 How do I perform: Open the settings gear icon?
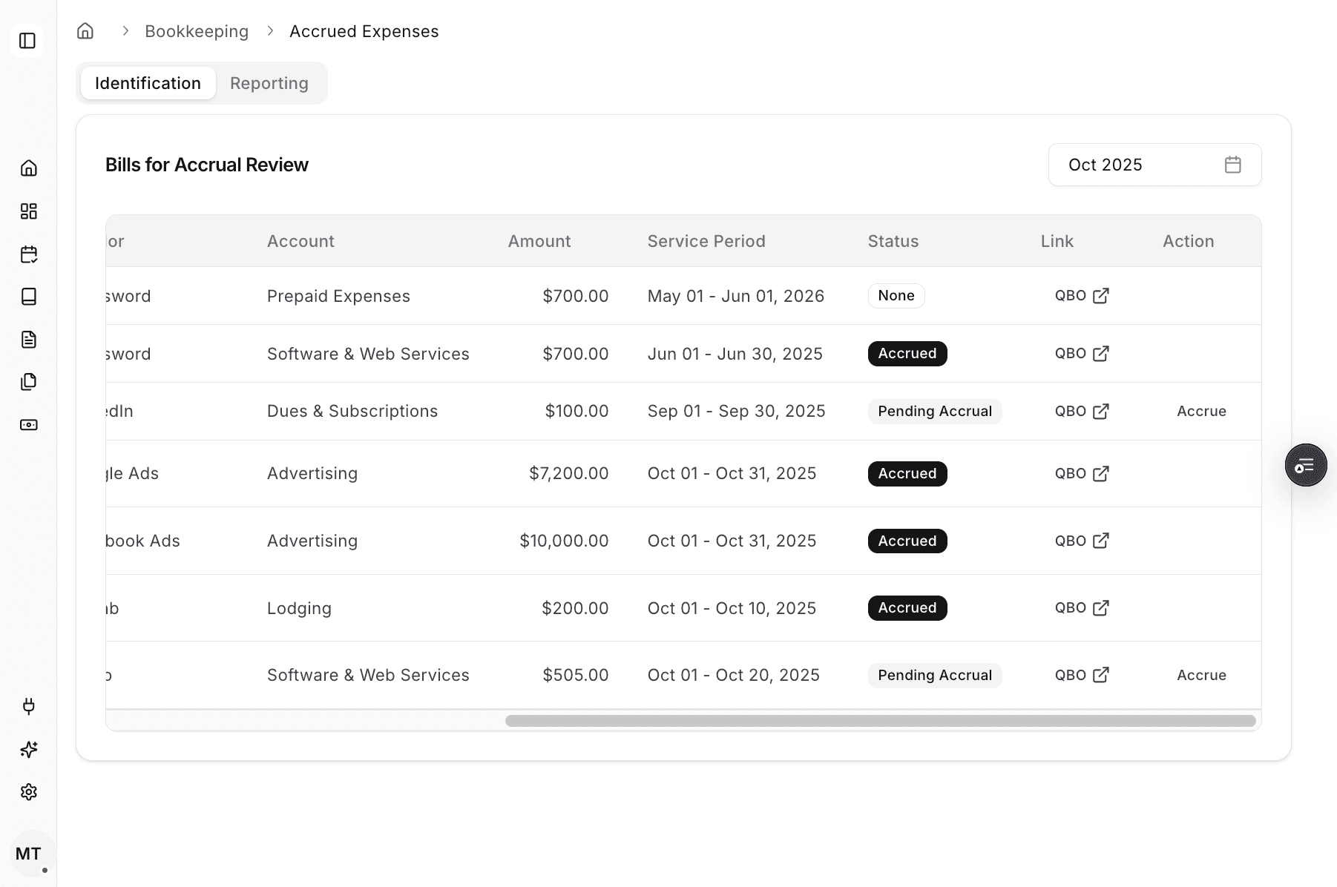pyautogui.click(x=29, y=791)
